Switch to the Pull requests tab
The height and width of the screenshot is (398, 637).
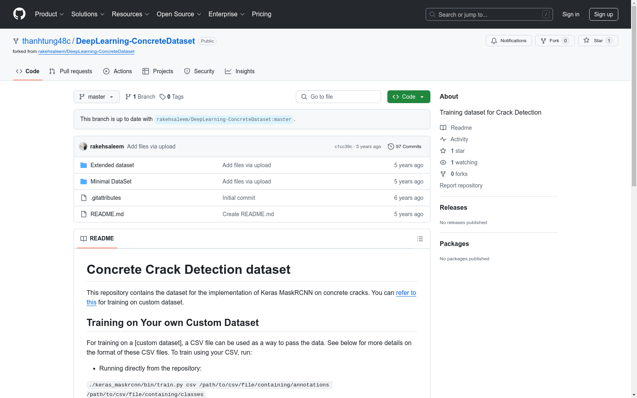71,71
